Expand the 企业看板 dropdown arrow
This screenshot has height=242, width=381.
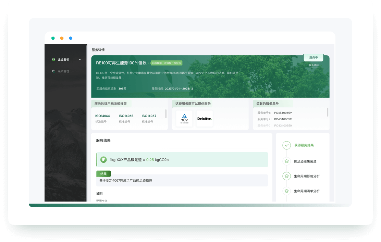(x=80, y=59)
